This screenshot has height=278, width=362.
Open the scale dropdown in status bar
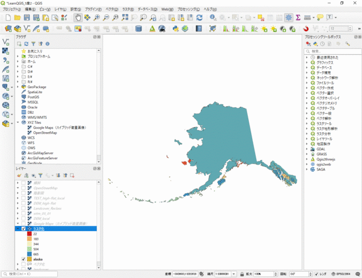pos(234,274)
